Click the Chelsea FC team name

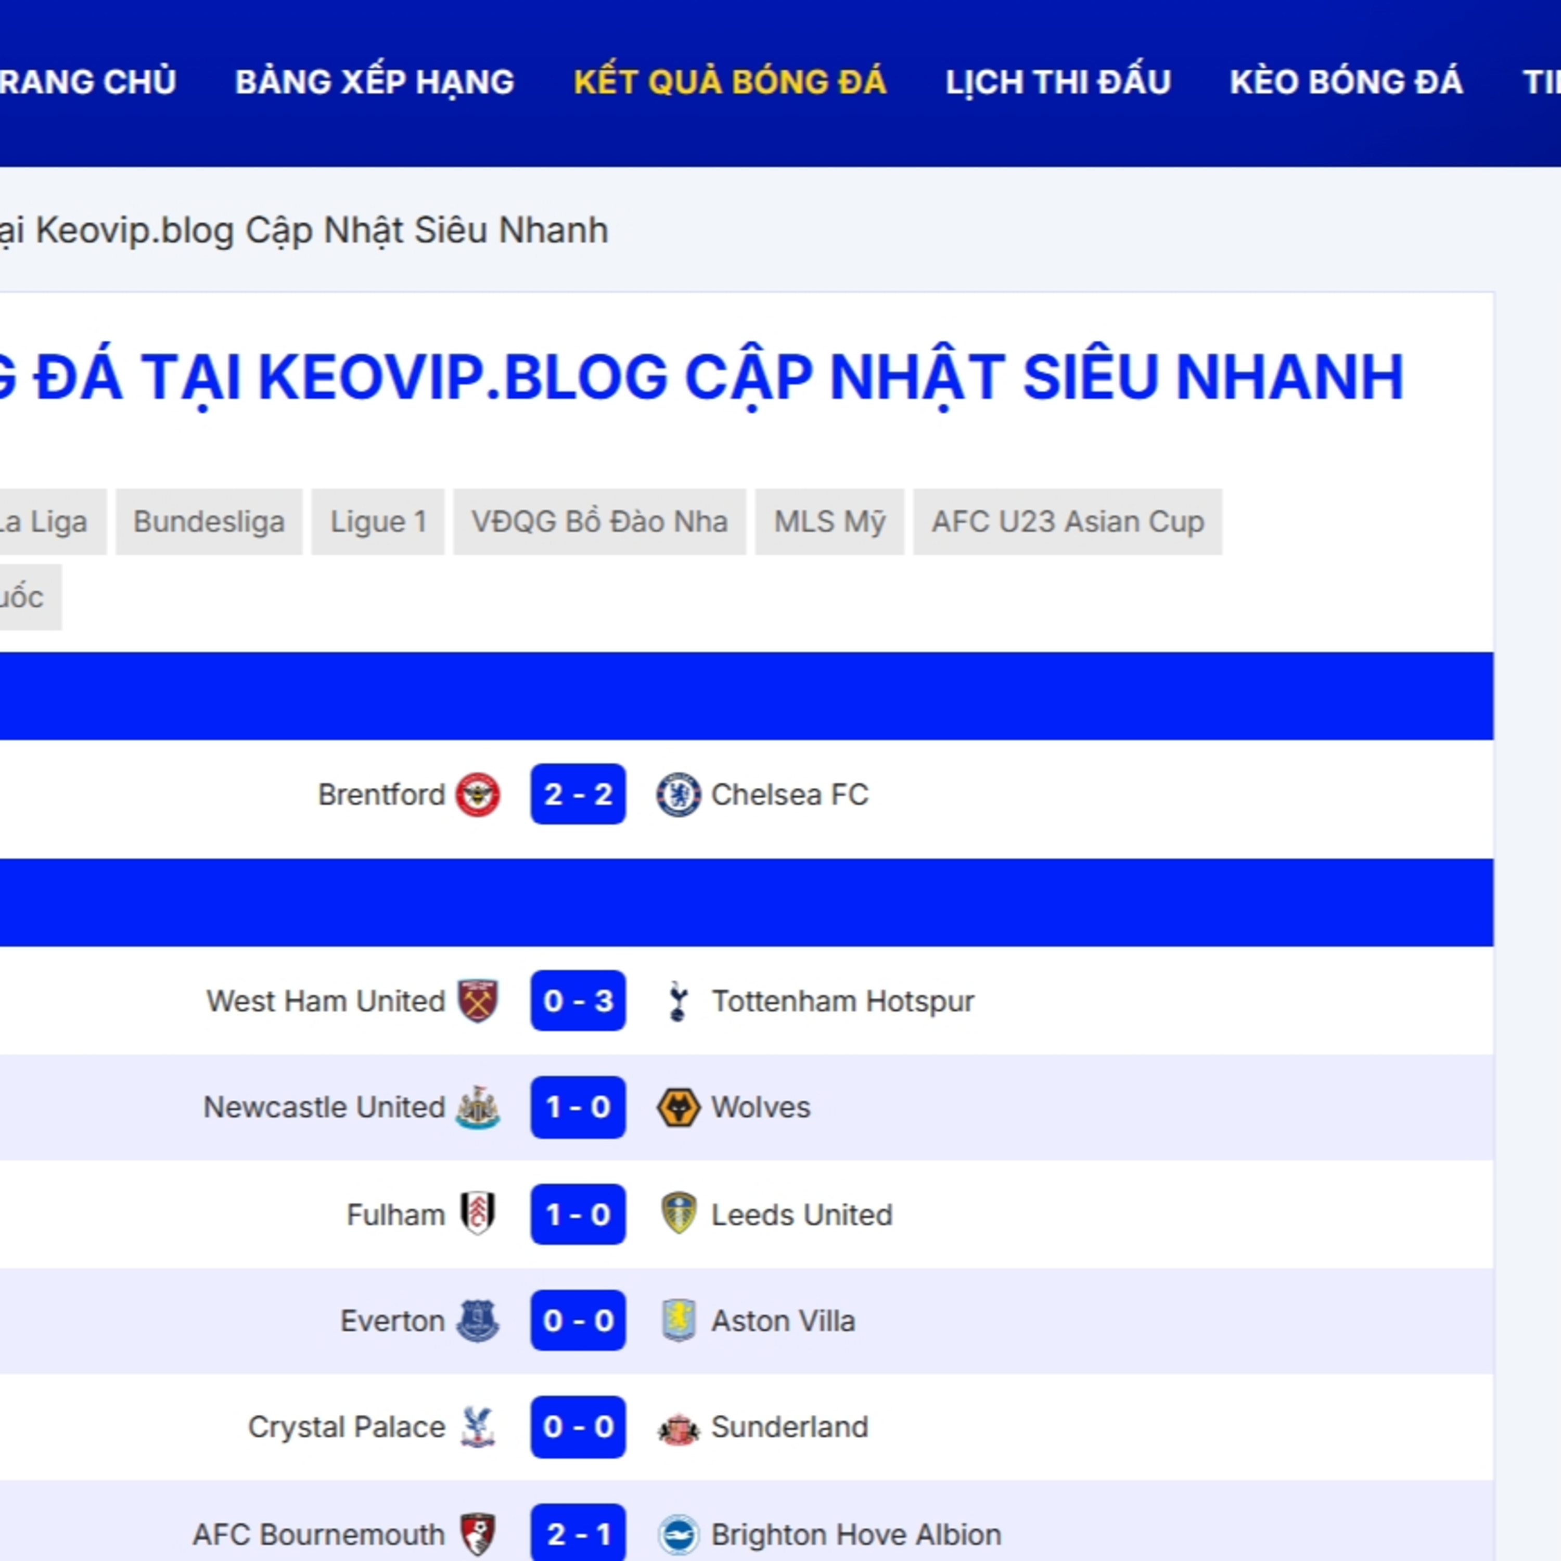coord(789,794)
